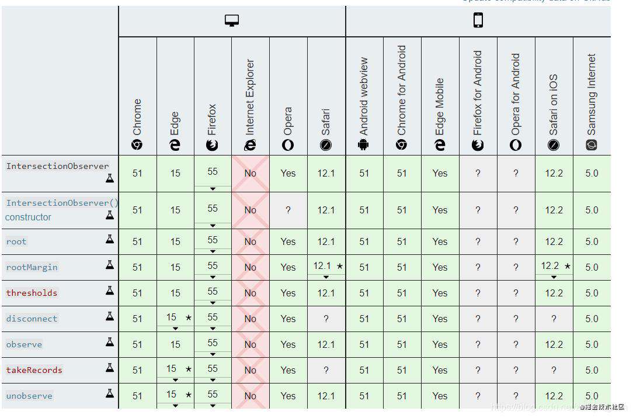Expand Safari on iOS 12.2 rootMargin notes
This screenshot has height=418, width=633.
[554, 277]
